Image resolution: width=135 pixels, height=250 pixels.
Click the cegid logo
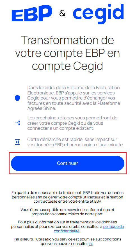click(x=98, y=14)
